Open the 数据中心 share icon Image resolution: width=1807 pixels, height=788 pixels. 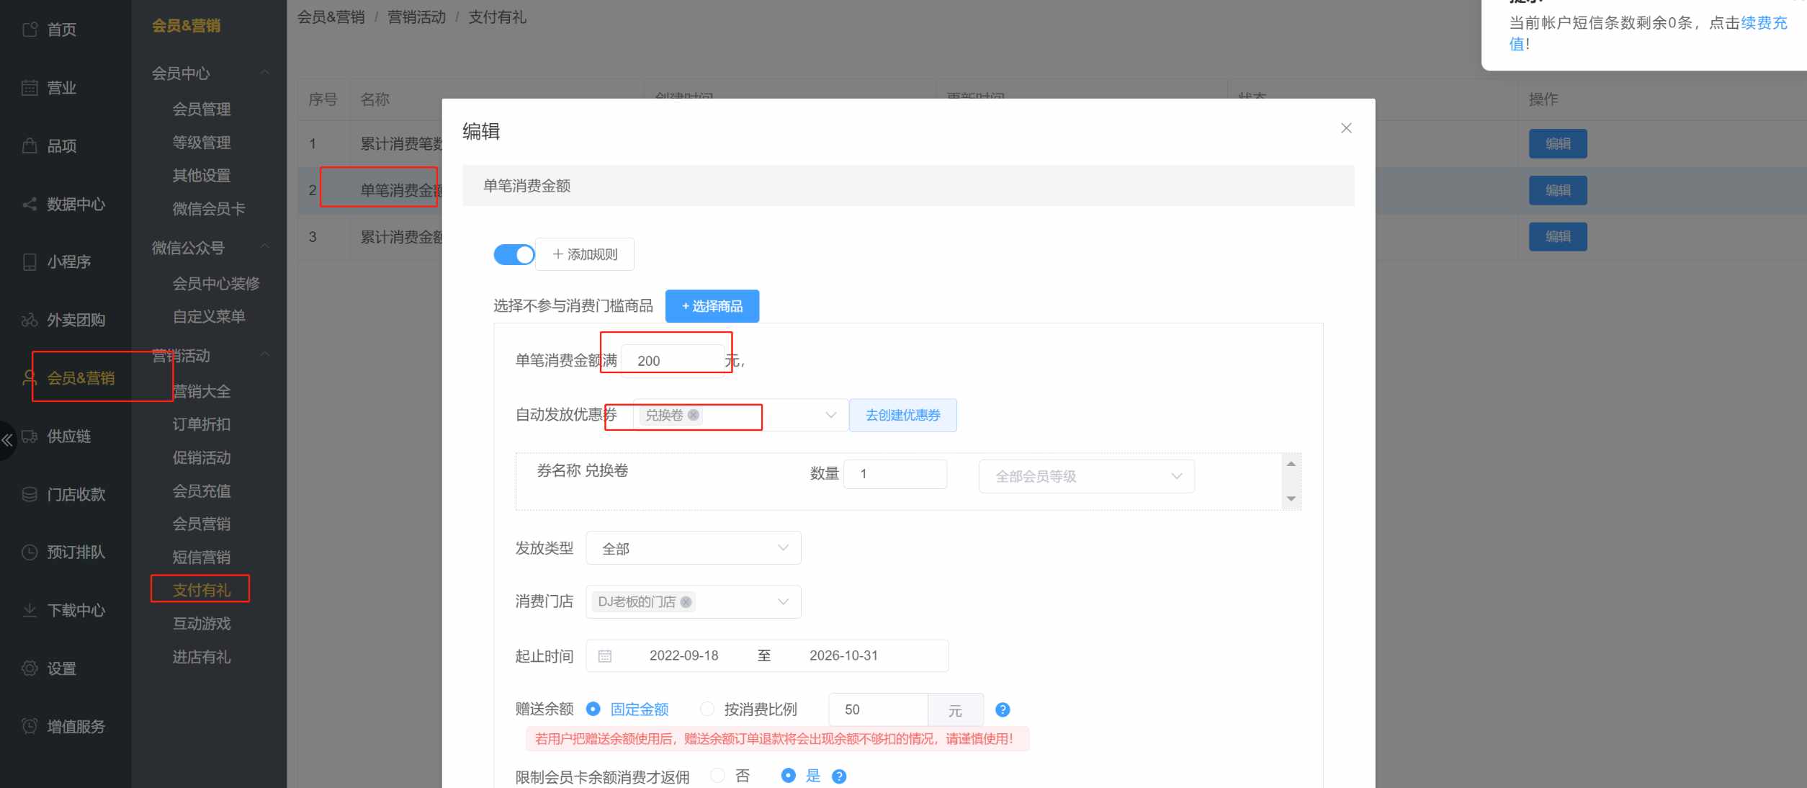(x=30, y=205)
